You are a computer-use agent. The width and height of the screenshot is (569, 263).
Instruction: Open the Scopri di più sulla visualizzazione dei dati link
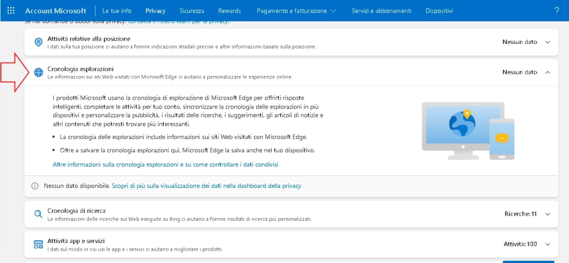[207, 186]
